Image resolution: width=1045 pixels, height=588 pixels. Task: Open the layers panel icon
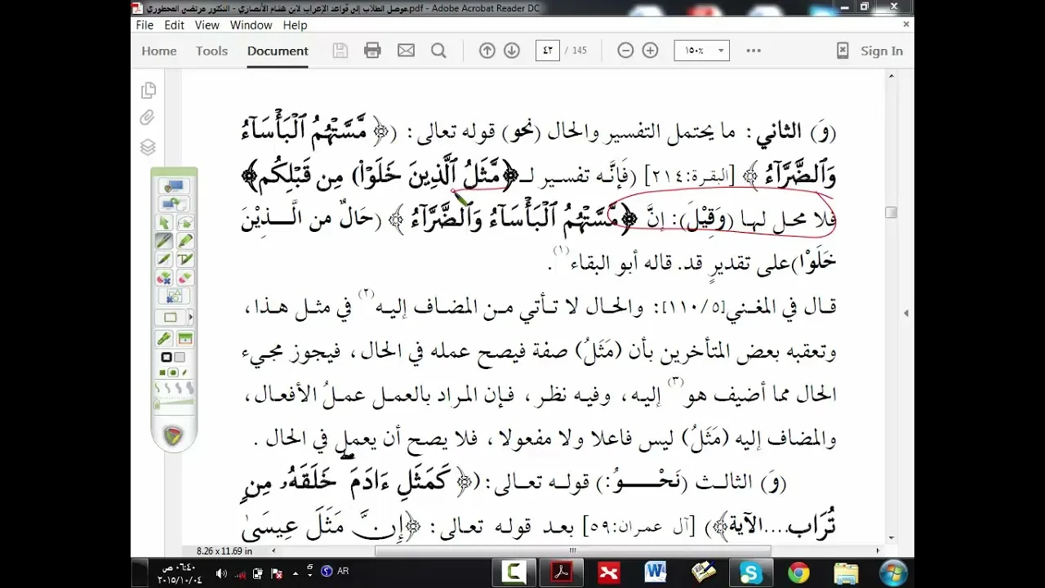[x=148, y=147]
